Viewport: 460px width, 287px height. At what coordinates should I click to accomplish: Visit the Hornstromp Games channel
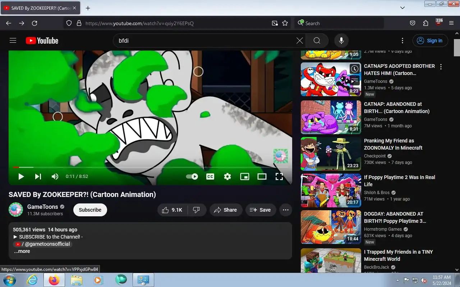pos(383,229)
